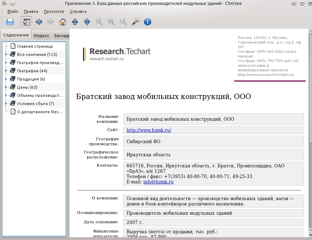The height and width of the screenshot is (240, 312).
Task: Click the Сибирский ФО value
Action: [x=143, y=141]
